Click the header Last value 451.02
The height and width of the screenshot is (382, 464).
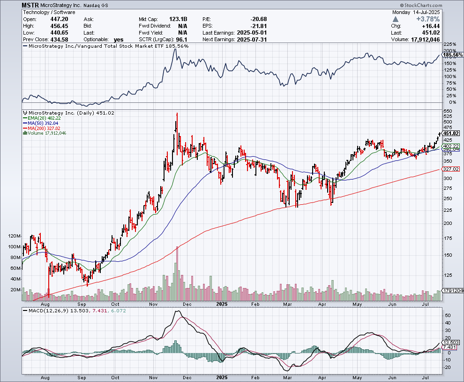[x=431, y=33]
